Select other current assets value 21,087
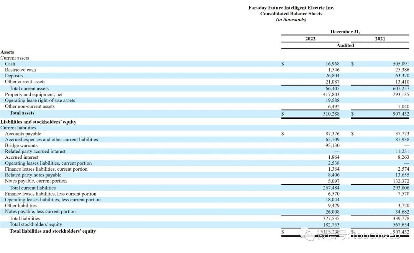 tap(332, 82)
